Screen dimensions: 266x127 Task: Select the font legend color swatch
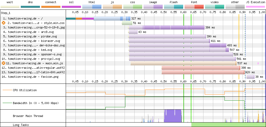coord(194,7)
